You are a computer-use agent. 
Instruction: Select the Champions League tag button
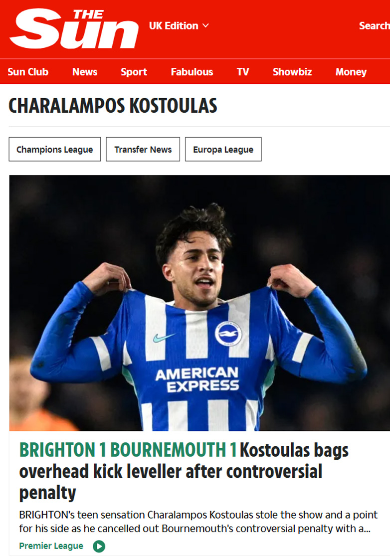(x=55, y=149)
